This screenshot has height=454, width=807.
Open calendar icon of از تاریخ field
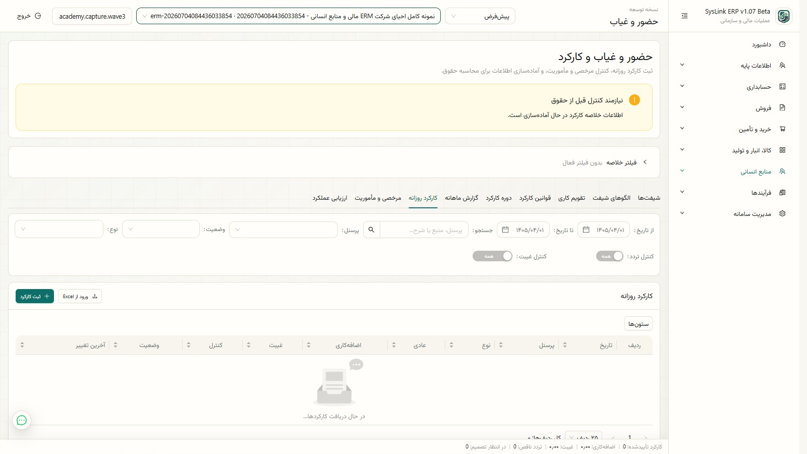click(x=586, y=230)
